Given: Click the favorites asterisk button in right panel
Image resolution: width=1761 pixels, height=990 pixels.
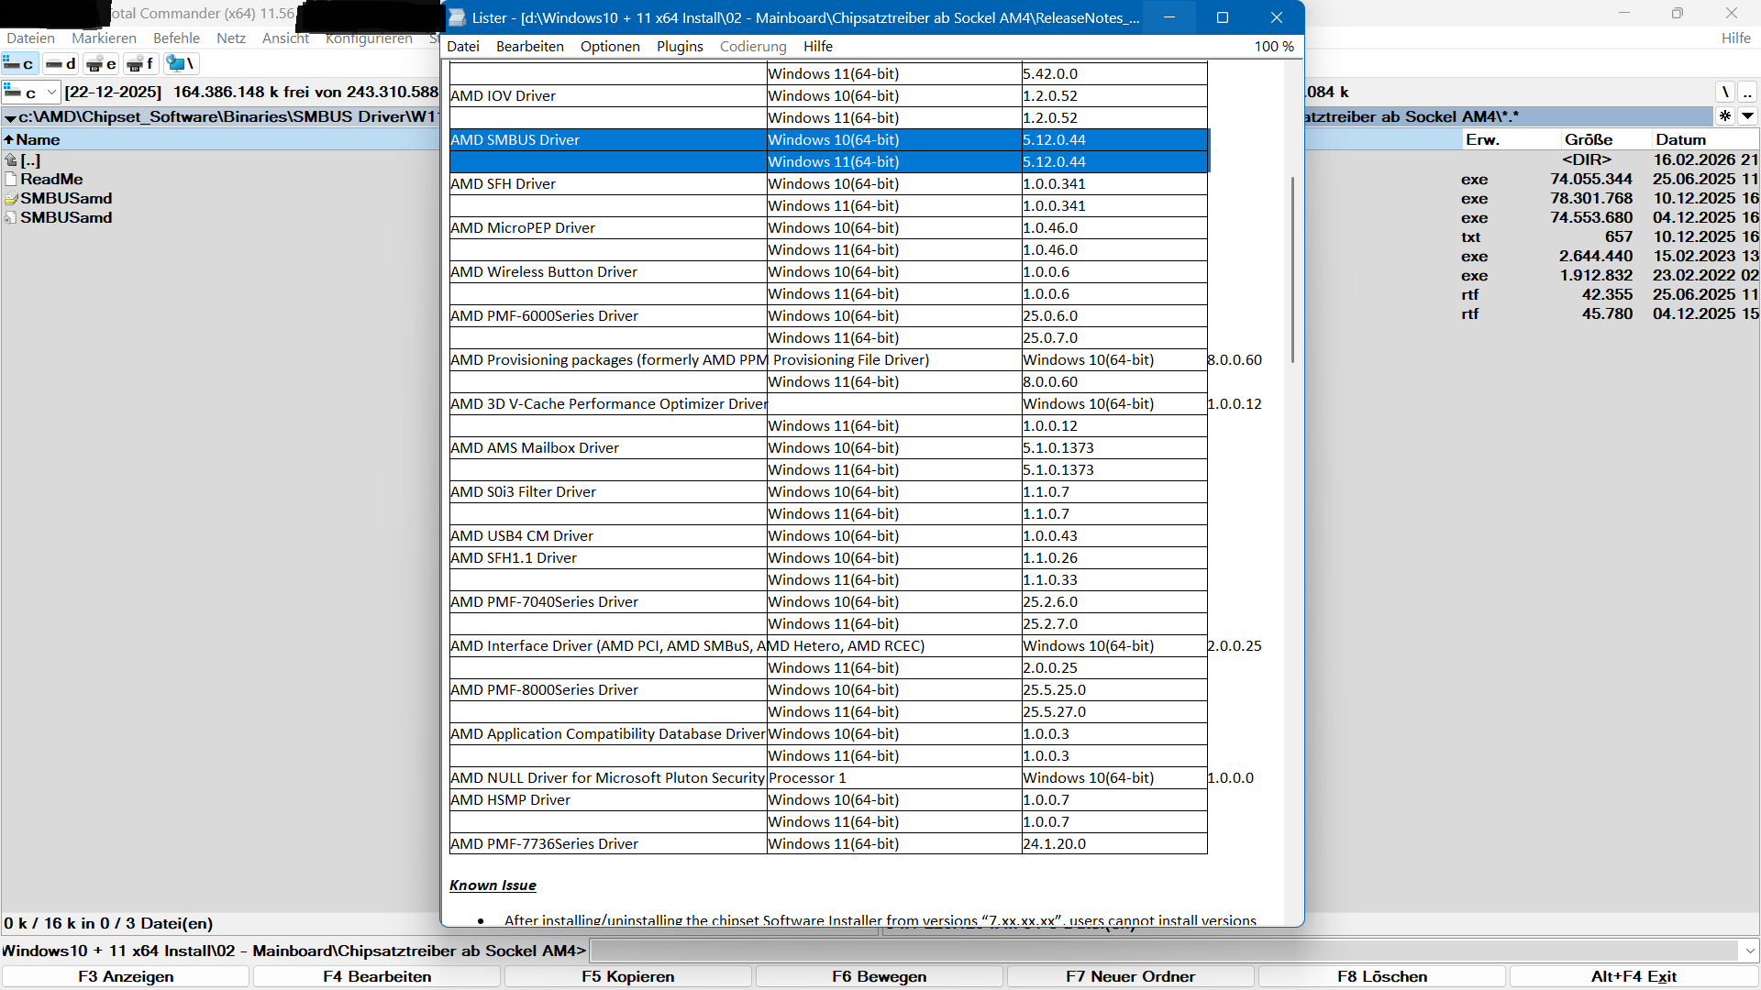Looking at the screenshot, I should point(1725,115).
